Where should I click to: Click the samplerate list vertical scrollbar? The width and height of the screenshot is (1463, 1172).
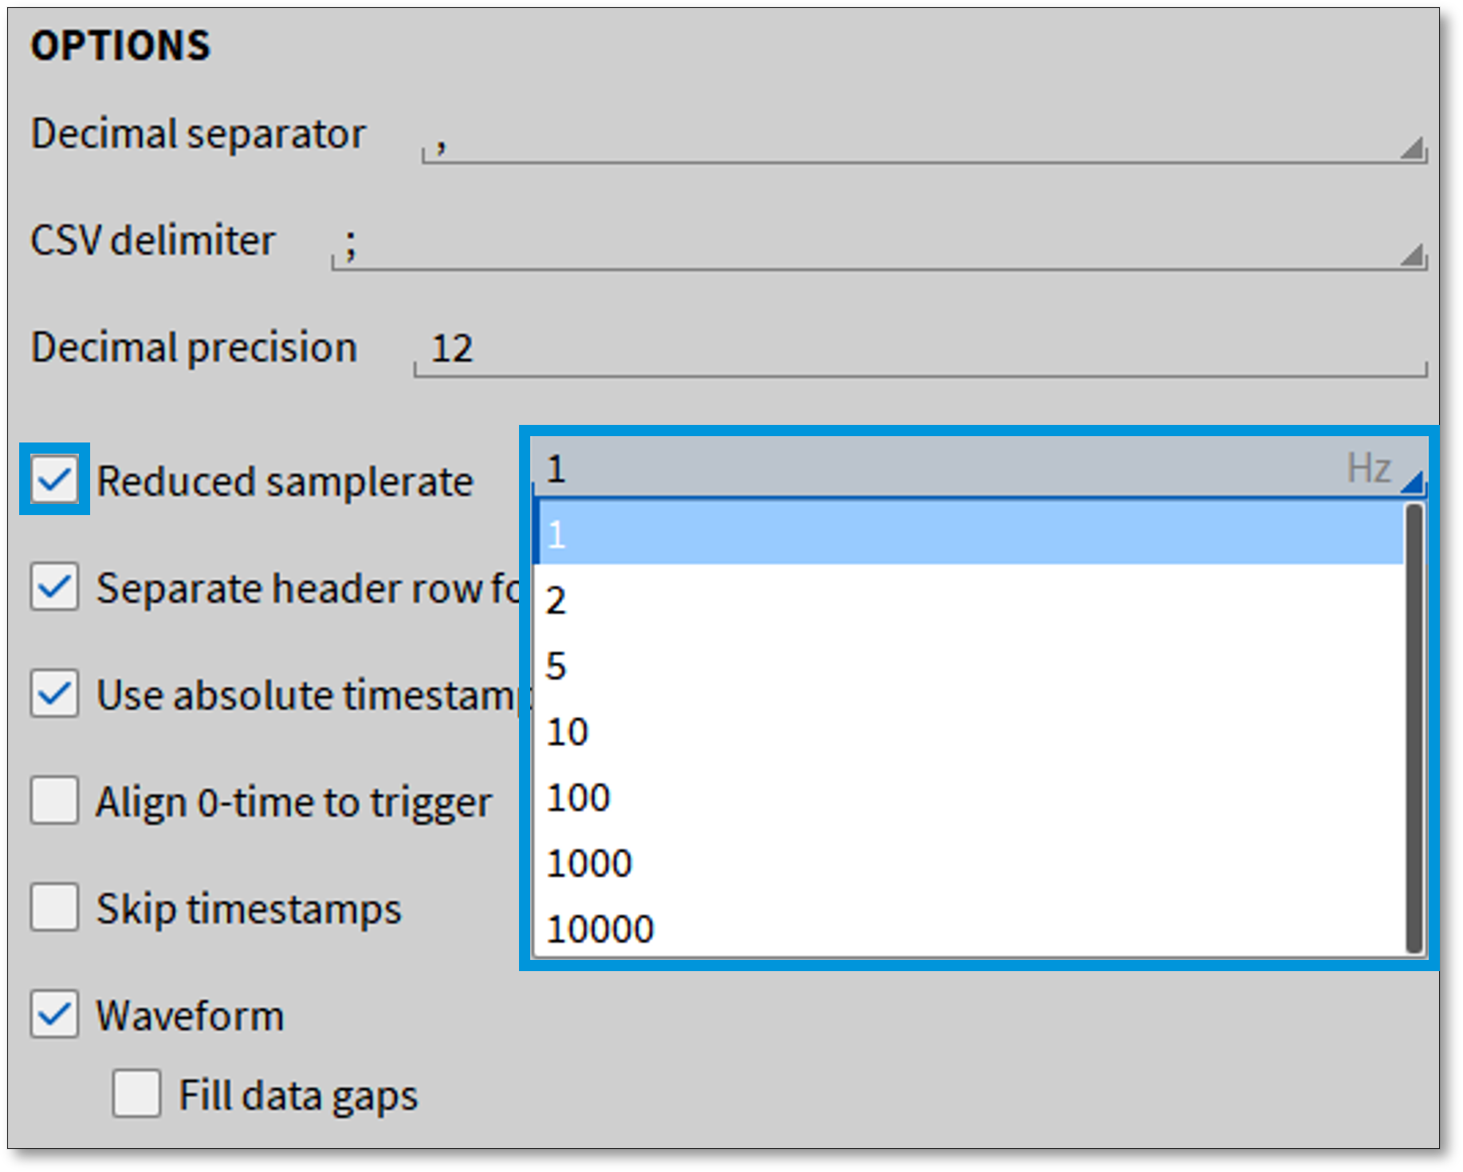[x=1415, y=727]
